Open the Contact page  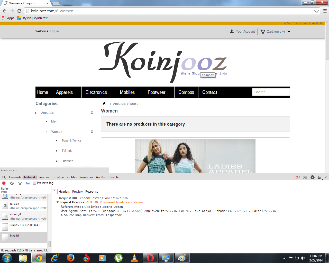coord(210,92)
